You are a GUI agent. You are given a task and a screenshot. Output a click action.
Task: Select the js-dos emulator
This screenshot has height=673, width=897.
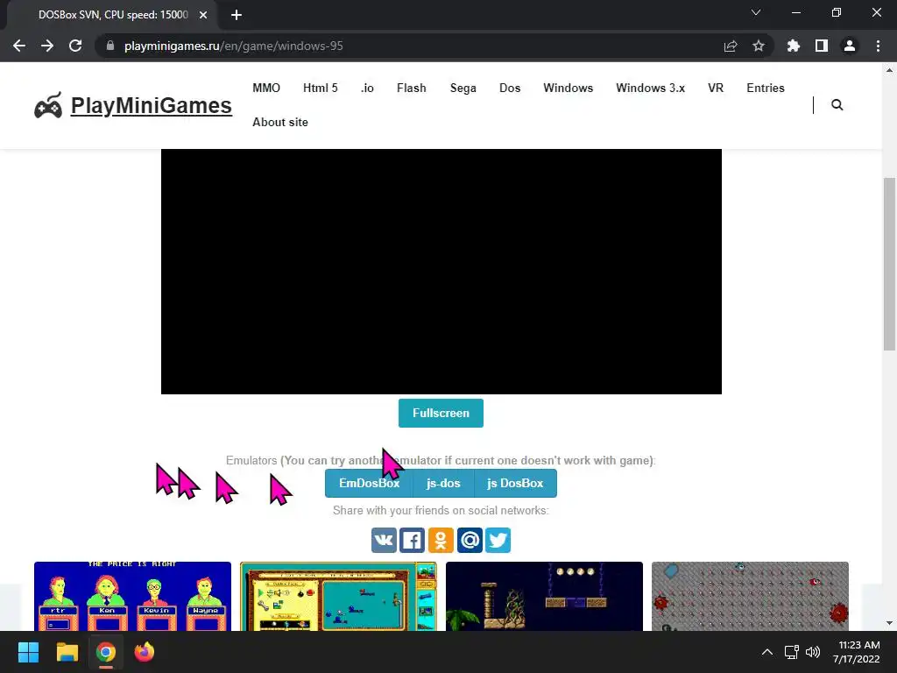pyautogui.click(x=443, y=484)
